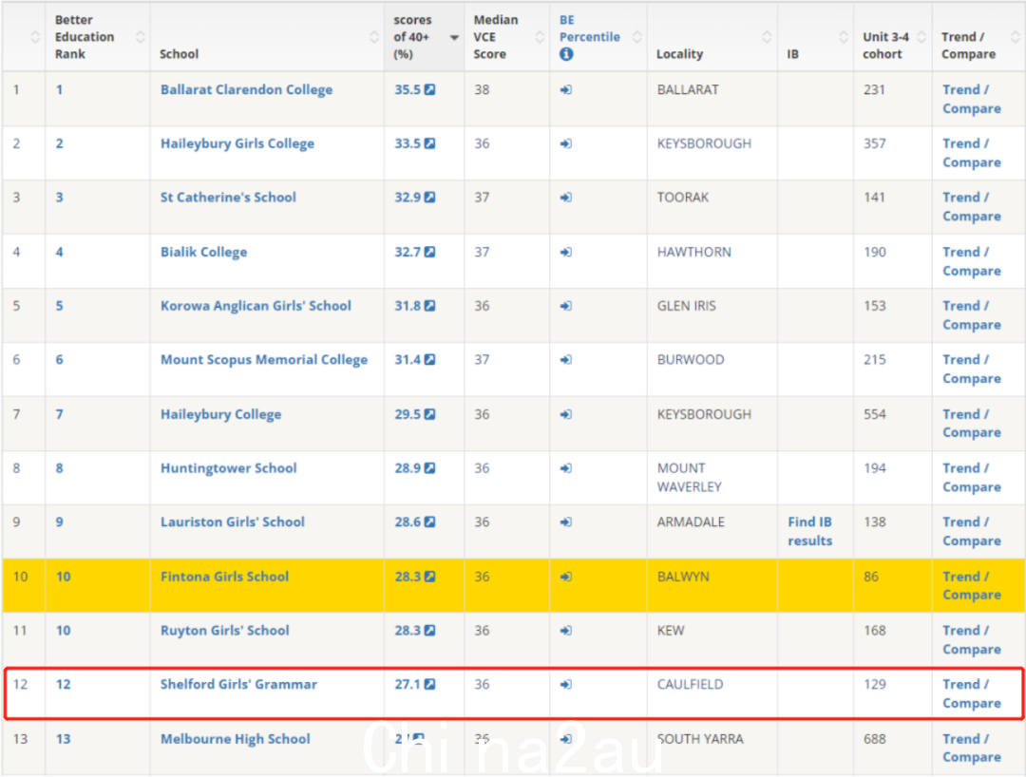1026x777 pixels.
Task: Open external link icon beside 33.5 score
Action: (430, 143)
